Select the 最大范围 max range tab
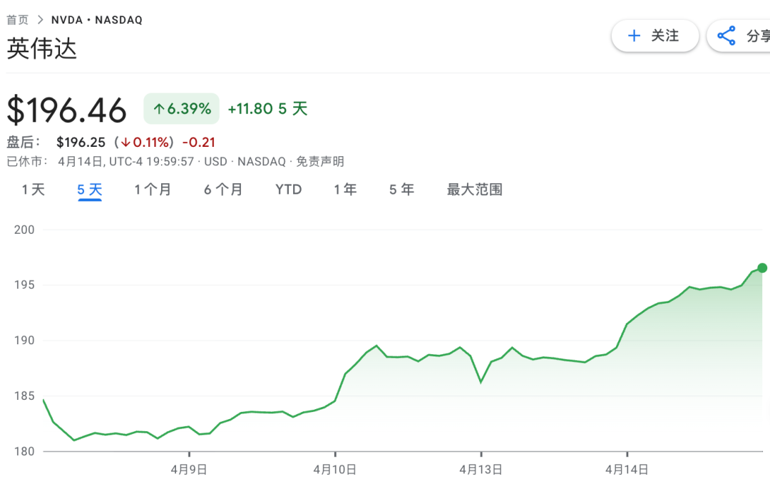This screenshot has height=484, width=770. point(475,190)
